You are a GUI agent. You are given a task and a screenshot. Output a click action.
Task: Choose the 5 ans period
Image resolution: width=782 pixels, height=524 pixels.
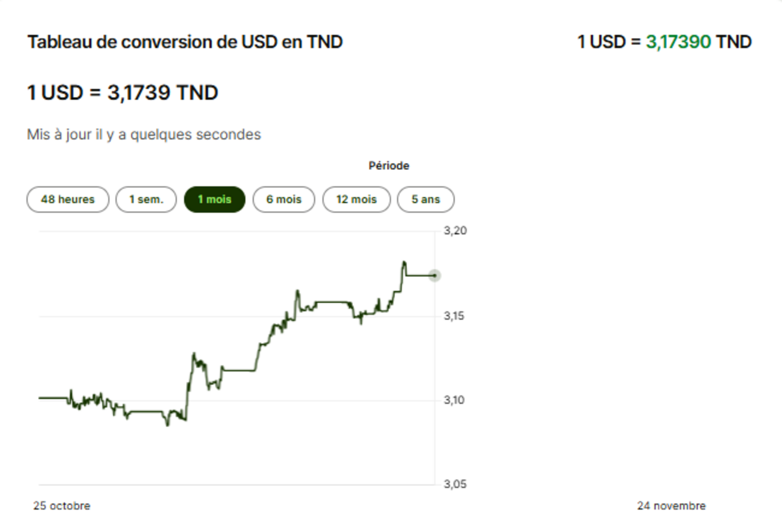425,200
